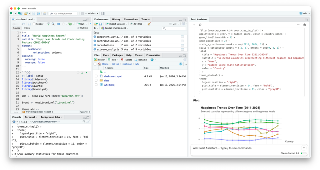Open the Background Jobs tab
This screenshot has height=170, width=320.
(50, 117)
